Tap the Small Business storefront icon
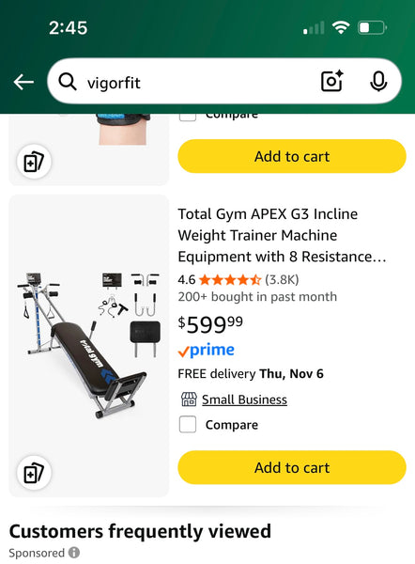Viewport: 415px width, 564px height. pyautogui.click(x=189, y=399)
